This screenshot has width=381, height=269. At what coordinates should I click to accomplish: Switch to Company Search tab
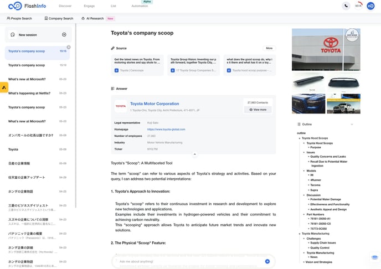point(59,18)
